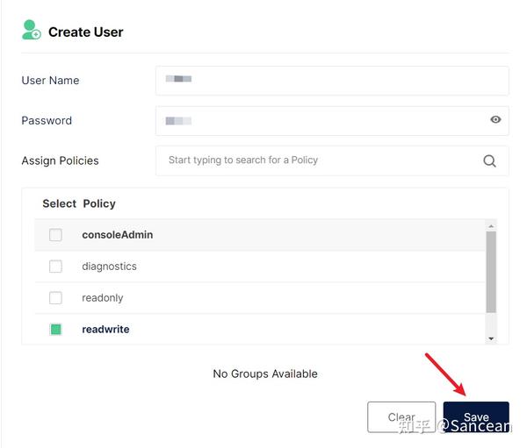
Task: Toggle password visibility eye icon
Action: [x=495, y=119]
